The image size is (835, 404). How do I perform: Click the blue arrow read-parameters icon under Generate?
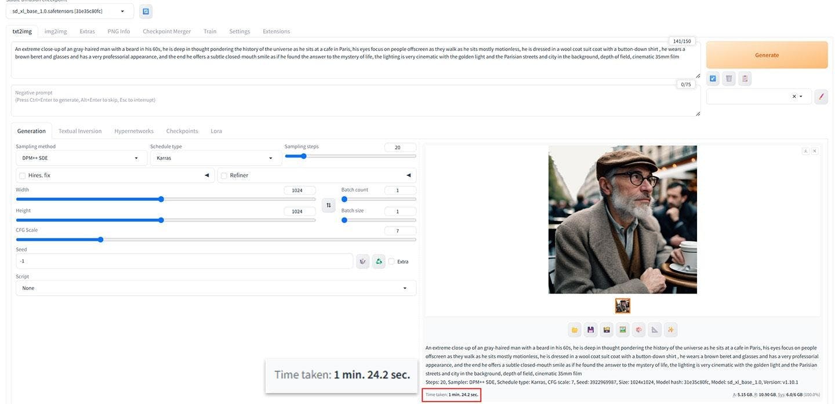pyautogui.click(x=713, y=79)
